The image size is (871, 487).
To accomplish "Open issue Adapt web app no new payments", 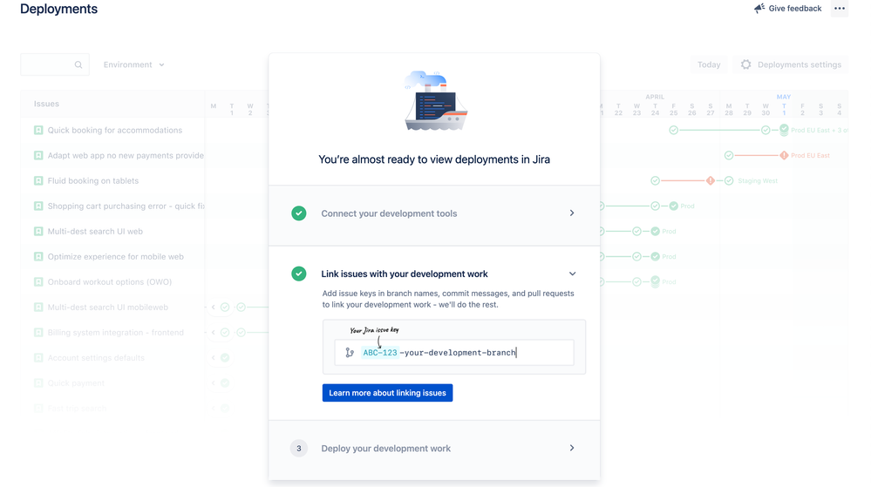I will [x=126, y=156].
